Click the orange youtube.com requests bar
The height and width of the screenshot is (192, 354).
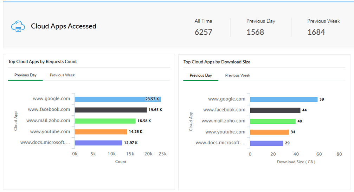pyautogui.click(x=101, y=132)
